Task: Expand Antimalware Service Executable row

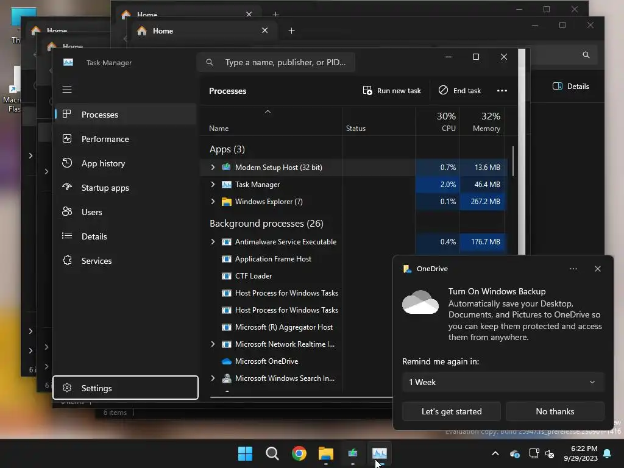Action: pos(213,241)
